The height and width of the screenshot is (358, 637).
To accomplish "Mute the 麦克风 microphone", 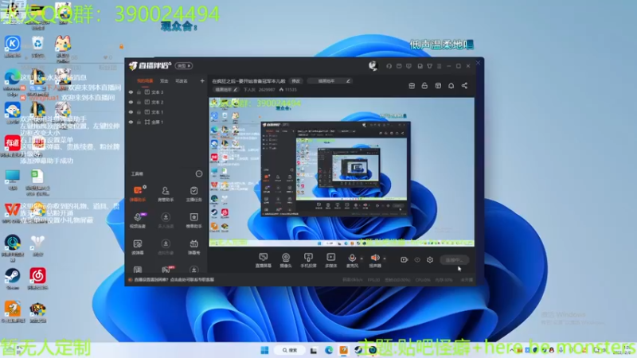I will (352, 260).
